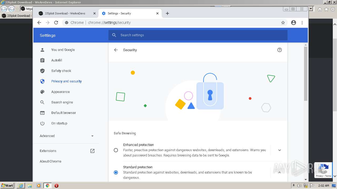Go back from the Security page
The width and height of the screenshot is (337, 189).
tap(116, 50)
